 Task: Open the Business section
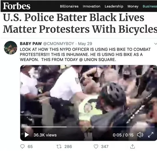pyautogui.click(x=150, y=6)
